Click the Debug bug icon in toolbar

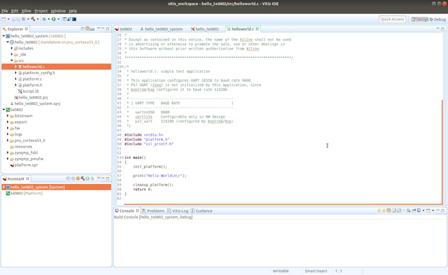(44, 19)
